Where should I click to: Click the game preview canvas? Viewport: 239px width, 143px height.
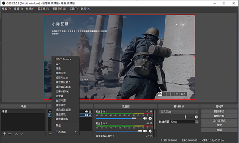(x=119, y=57)
